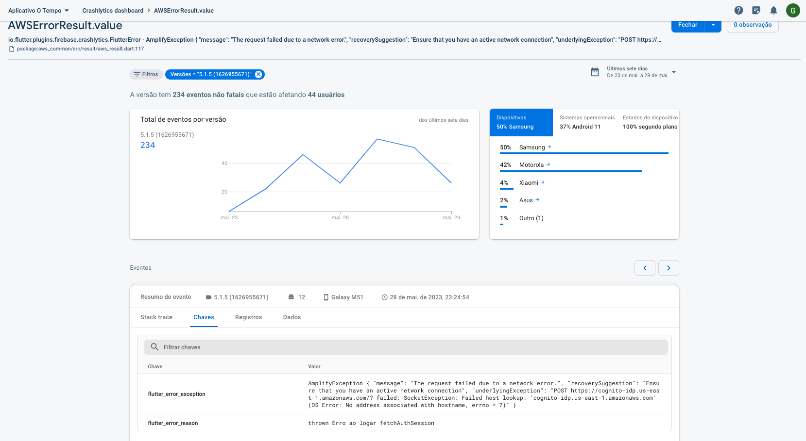806x441 pixels.
Task: Click the calendar icon for date range
Action: (595, 71)
